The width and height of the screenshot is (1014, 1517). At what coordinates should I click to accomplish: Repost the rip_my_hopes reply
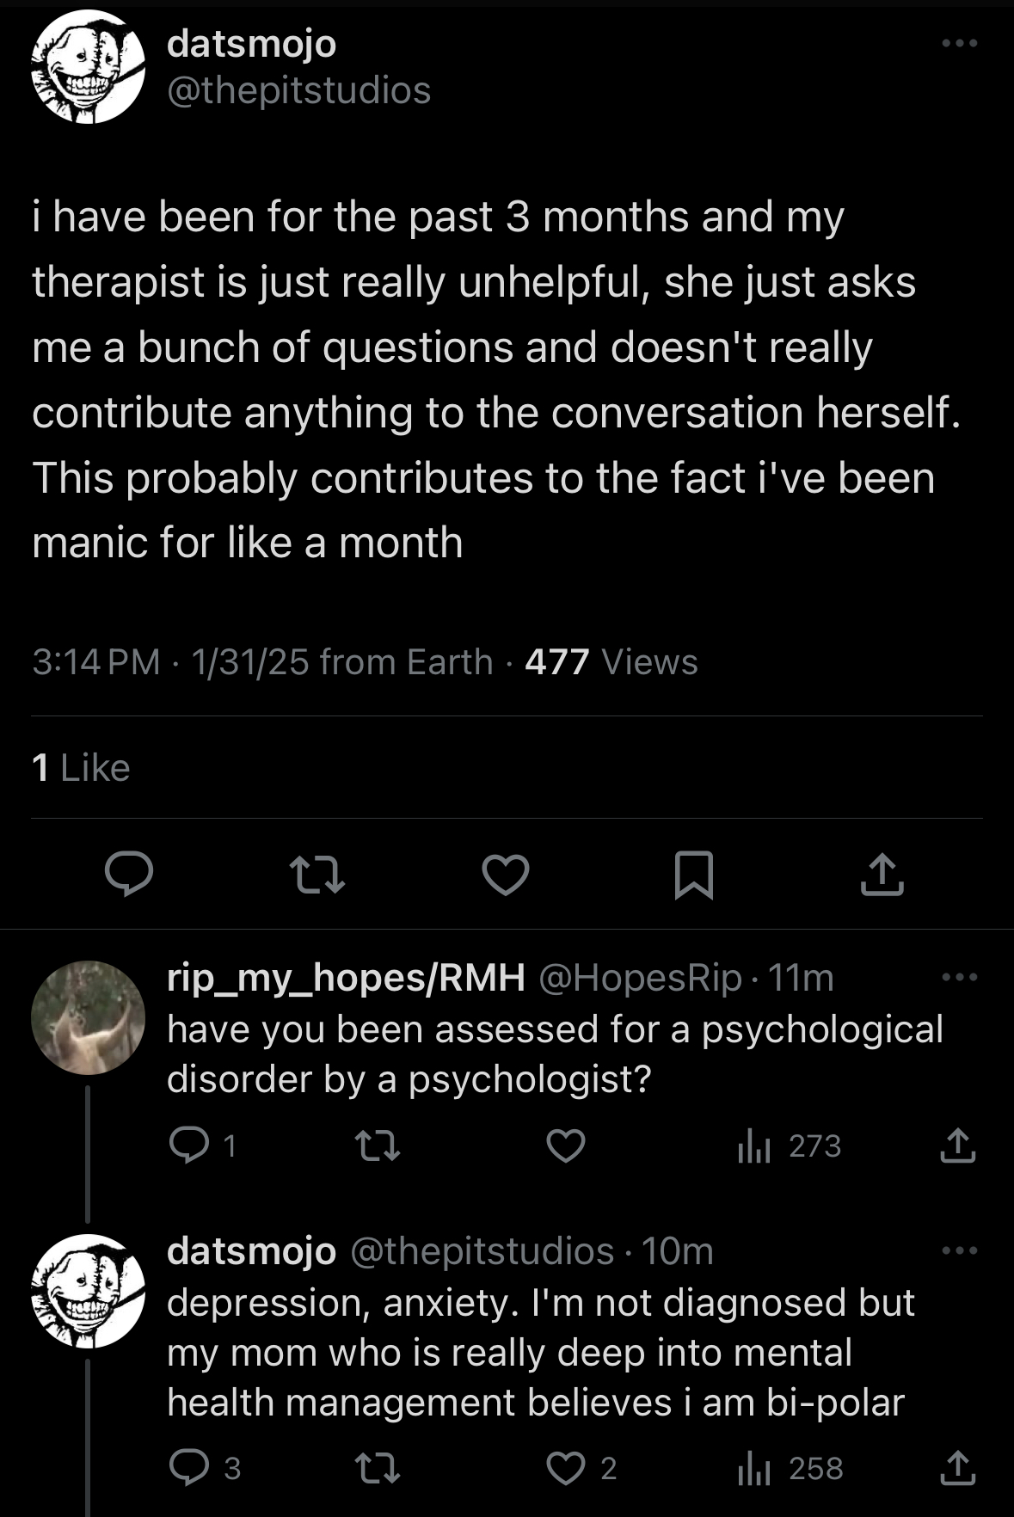378,1145
